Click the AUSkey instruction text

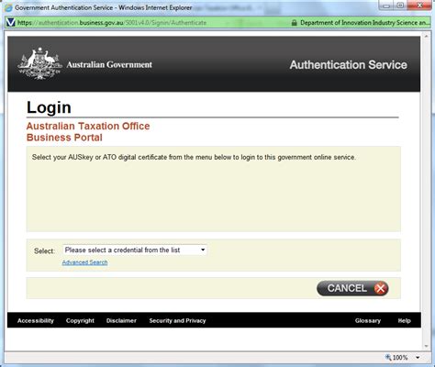194,157
